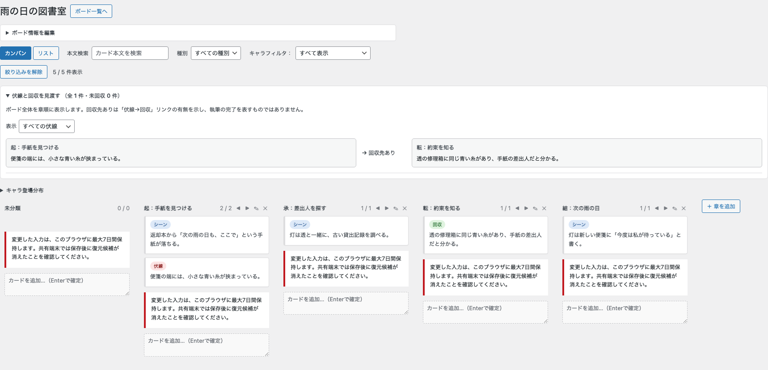Go to ボード一覧へ
This screenshot has height=370, width=768.
91,11
